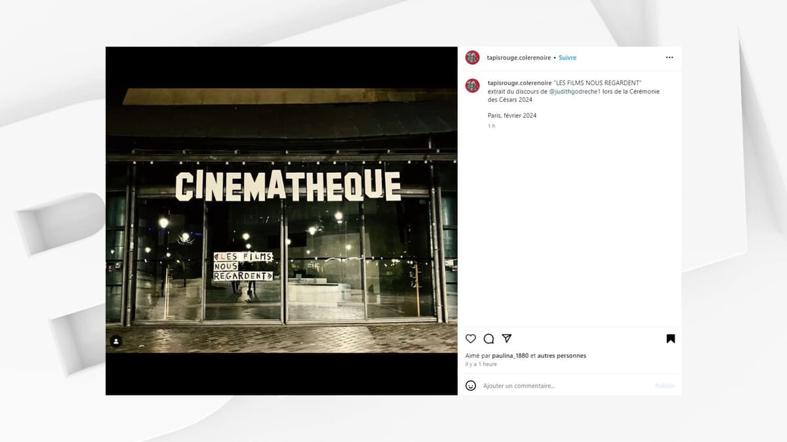View autres personnes likes list
The image size is (787, 442).
[561, 356]
